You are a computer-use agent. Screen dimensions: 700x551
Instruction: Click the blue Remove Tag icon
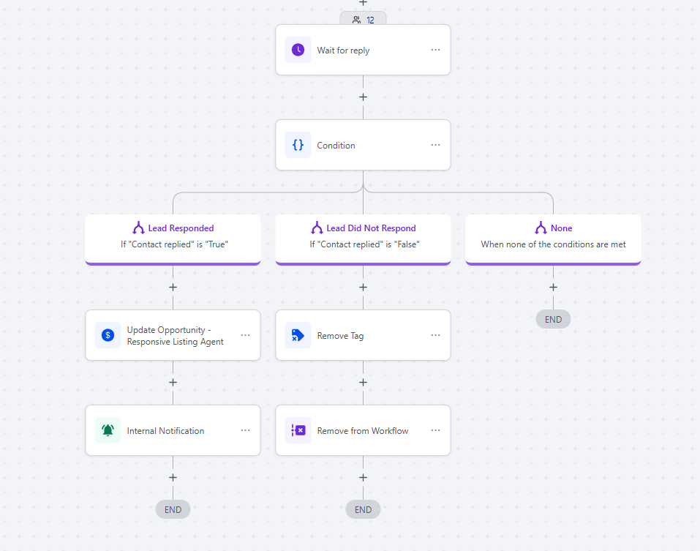click(298, 335)
